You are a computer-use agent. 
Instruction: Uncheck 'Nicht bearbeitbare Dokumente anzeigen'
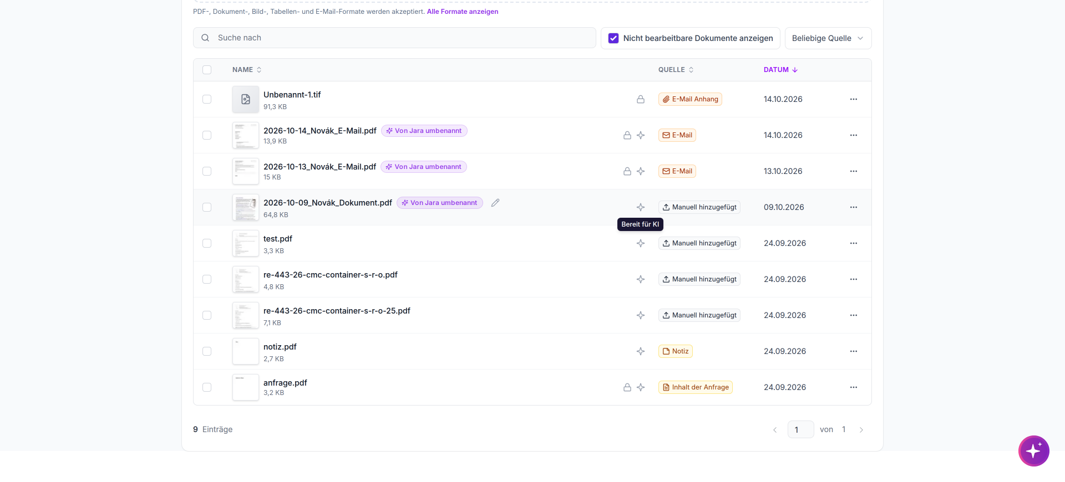tap(613, 38)
